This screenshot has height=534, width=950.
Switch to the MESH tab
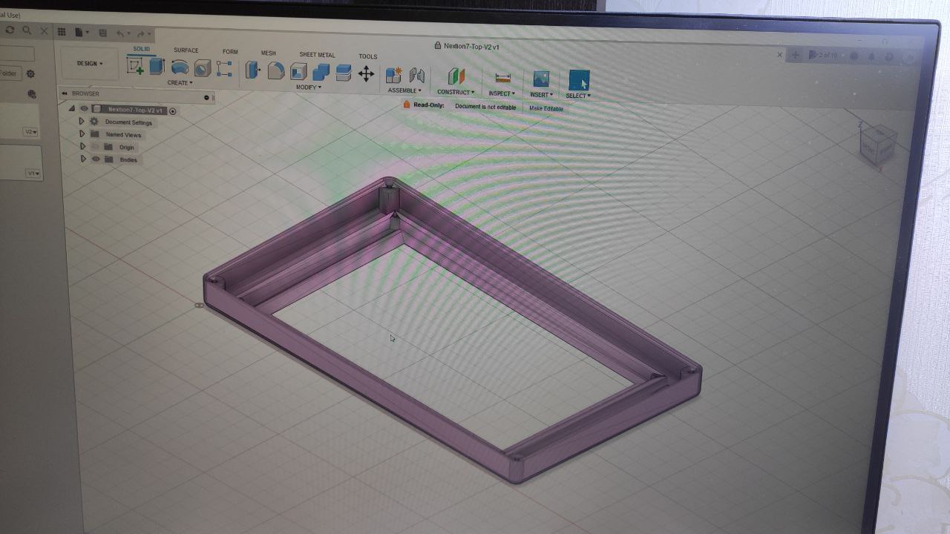tap(268, 53)
